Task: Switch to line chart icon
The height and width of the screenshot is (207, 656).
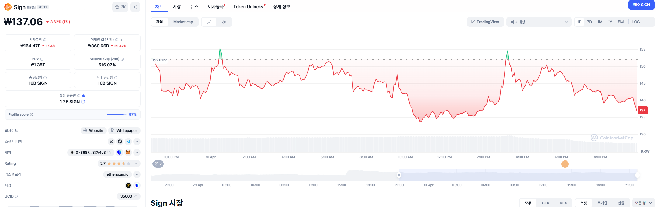Action: tap(209, 22)
